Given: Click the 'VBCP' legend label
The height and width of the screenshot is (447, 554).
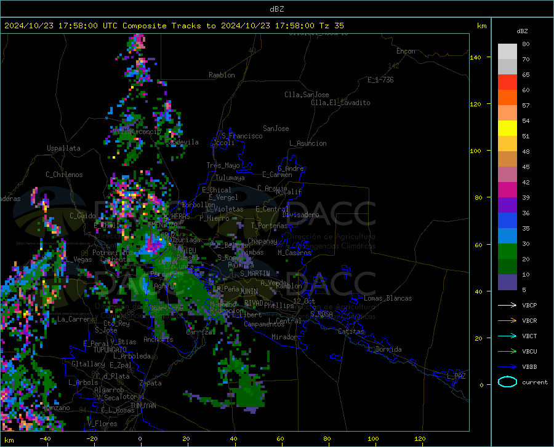Looking at the screenshot, I should 529,305.
